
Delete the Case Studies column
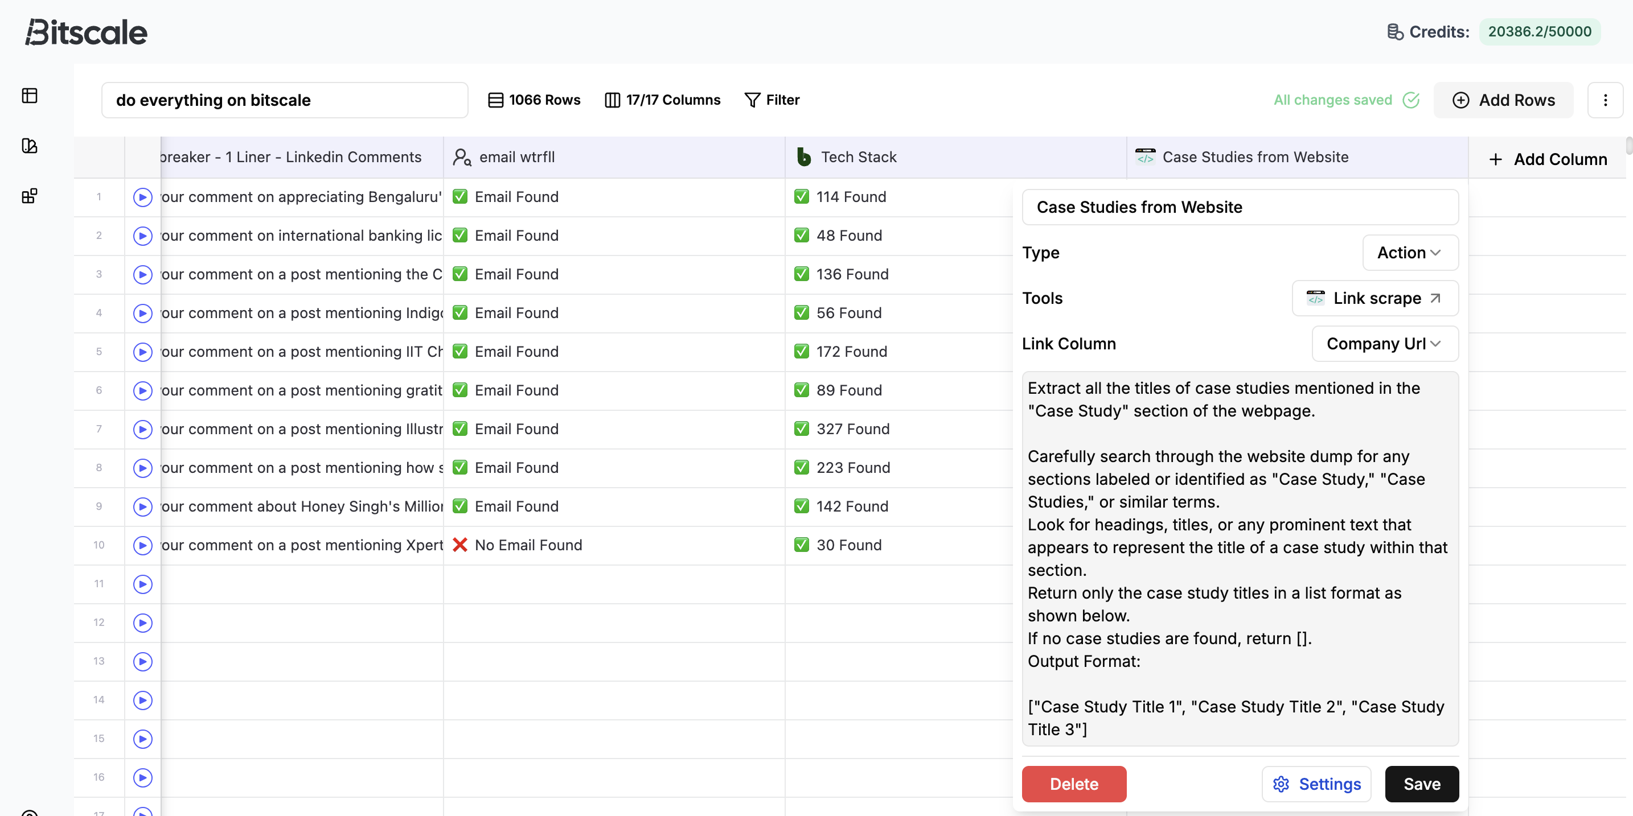pos(1074,784)
